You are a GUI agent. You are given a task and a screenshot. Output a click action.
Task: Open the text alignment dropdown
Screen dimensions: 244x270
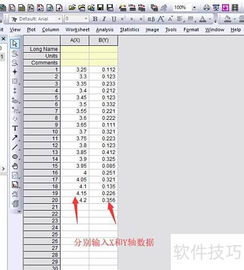point(181,19)
